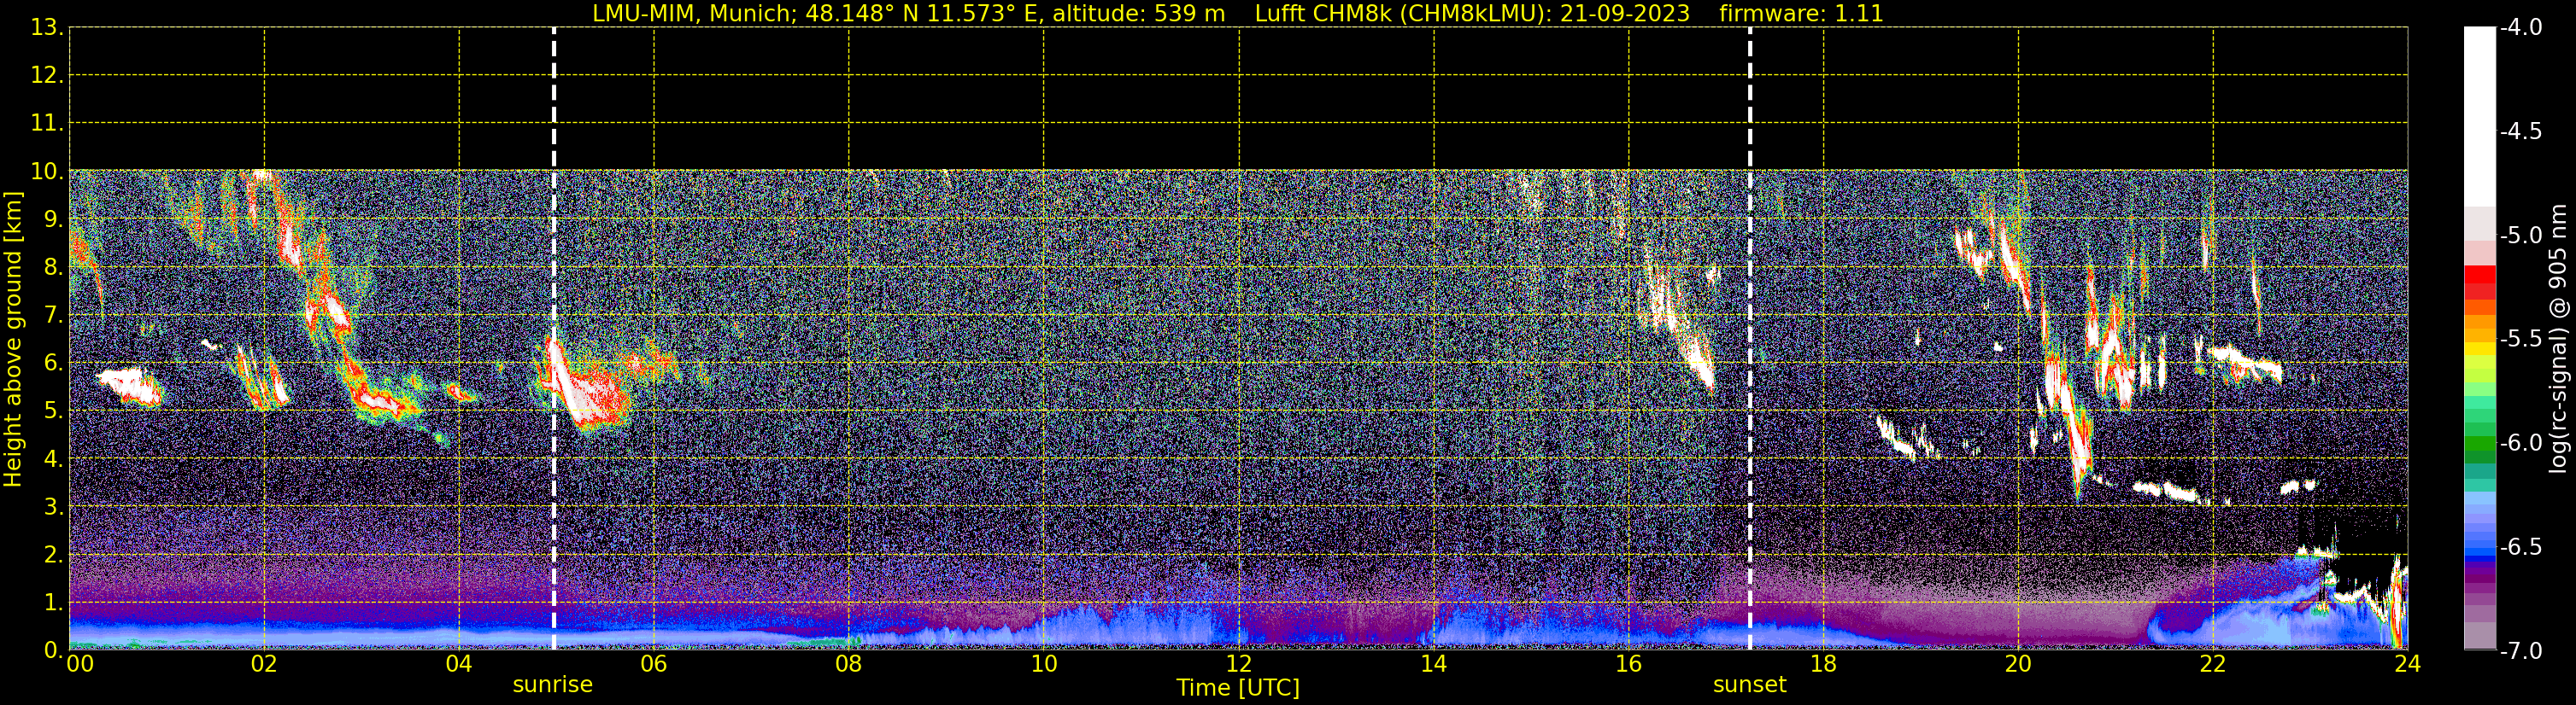The height and width of the screenshot is (705, 2576).
Task: Click the '14' time axis tick label
Action: pyautogui.click(x=1434, y=665)
